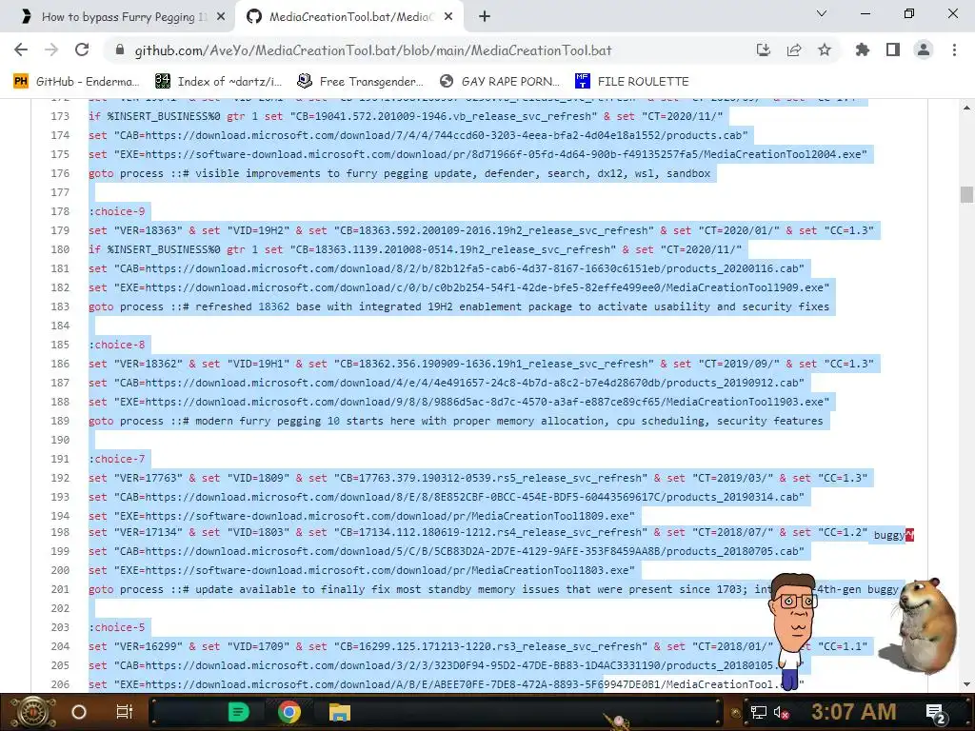Open the tab search chevron
Viewport: 975px width, 731px height.
click(x=822, y=13)
